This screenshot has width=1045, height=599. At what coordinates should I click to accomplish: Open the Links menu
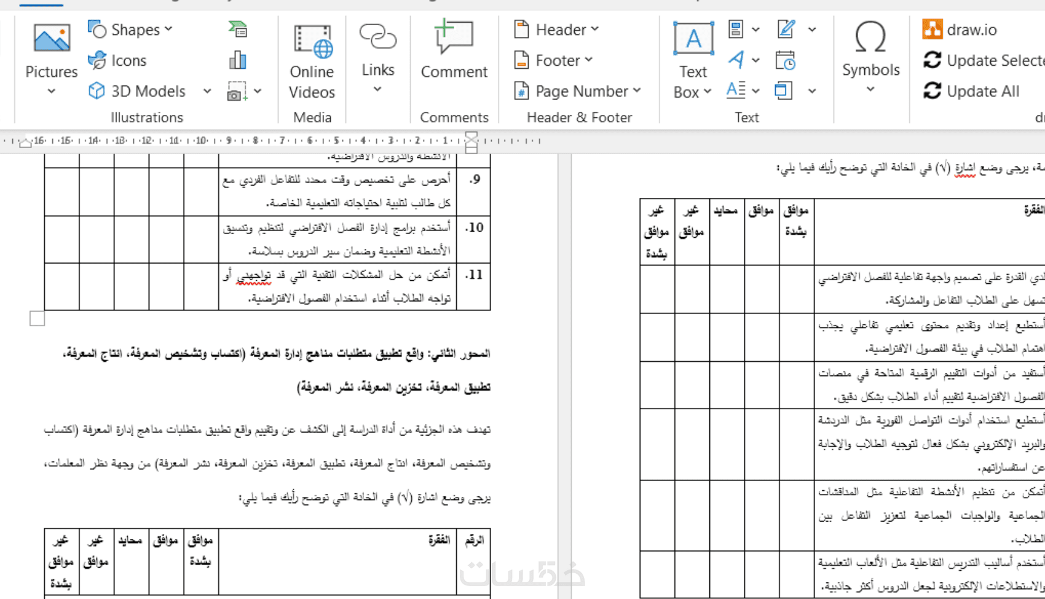pyautogui.click(x=377, y=58)
